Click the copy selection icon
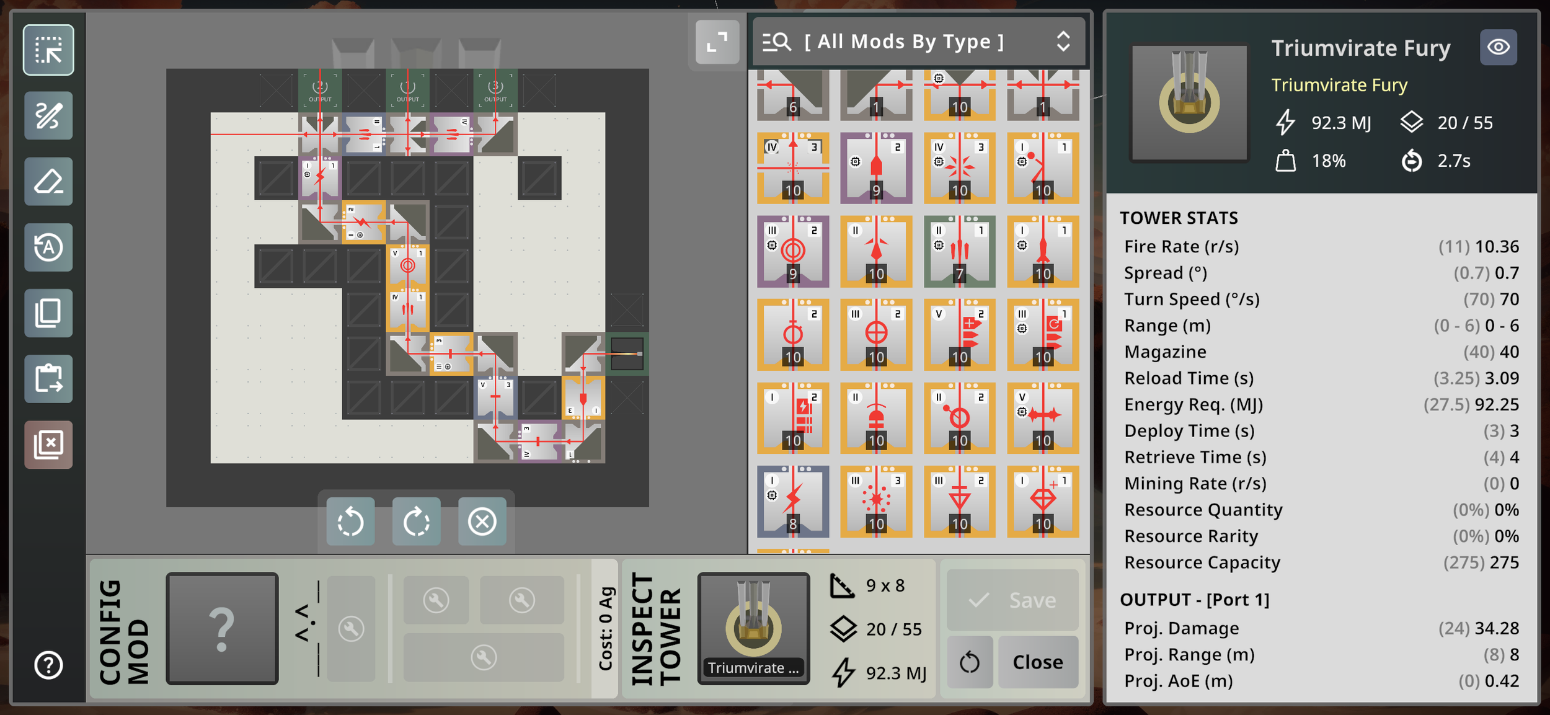This screenshot has height=715, width=1550. coord(48,313)
